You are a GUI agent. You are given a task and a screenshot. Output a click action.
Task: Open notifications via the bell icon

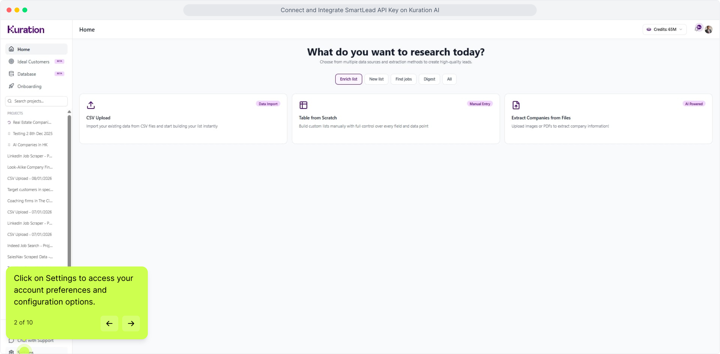point(697,29)
